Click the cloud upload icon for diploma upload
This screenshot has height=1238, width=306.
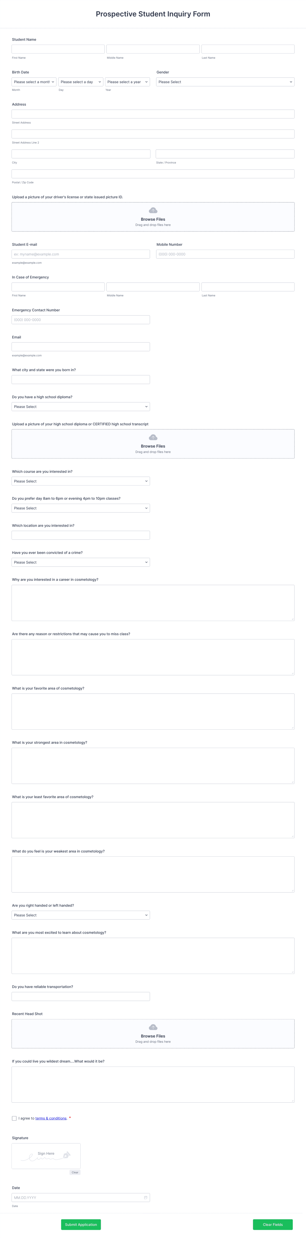153,437
